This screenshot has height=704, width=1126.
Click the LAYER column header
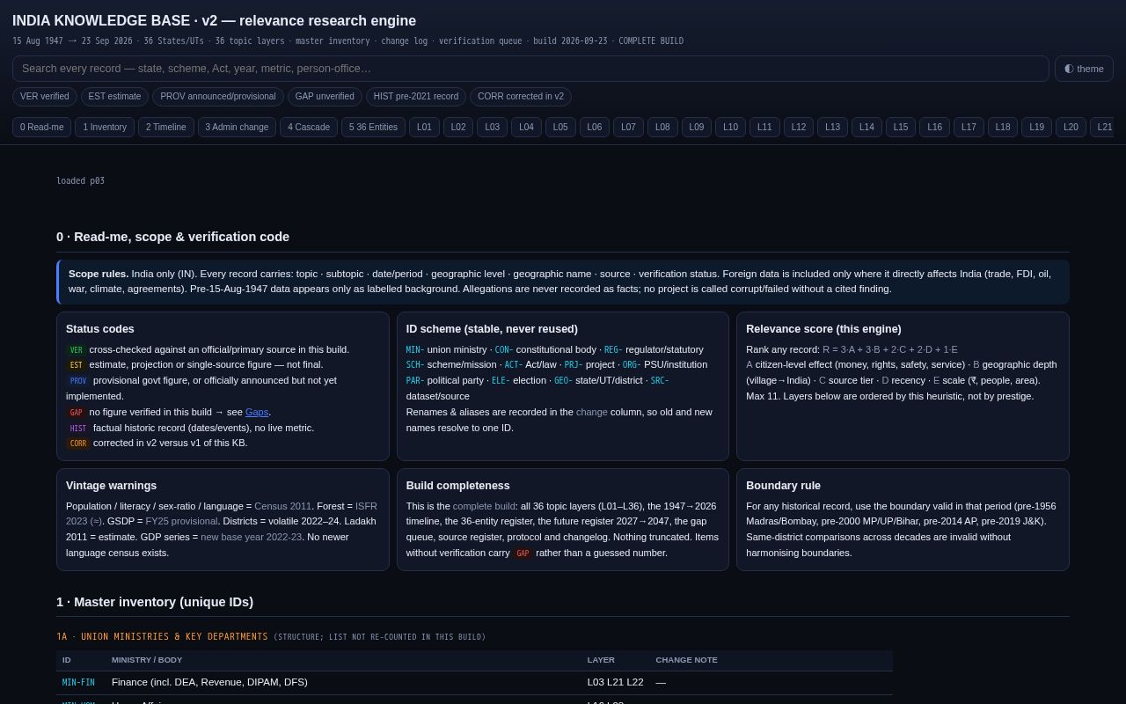pos(601,660)
